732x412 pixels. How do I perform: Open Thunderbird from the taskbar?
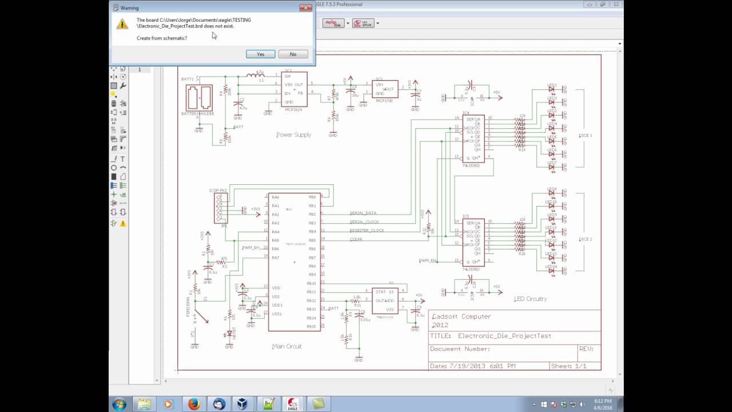(219, 404)
